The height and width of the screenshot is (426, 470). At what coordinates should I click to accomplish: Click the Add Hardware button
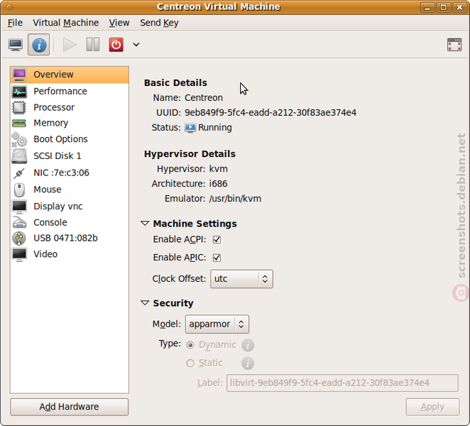coord(70,407)
